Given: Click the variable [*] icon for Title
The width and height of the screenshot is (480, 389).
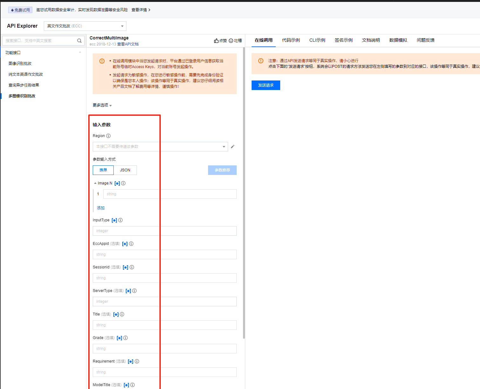Looking at the screenshot, I should click(116, 315).
